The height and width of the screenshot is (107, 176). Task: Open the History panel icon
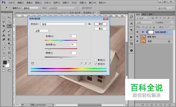tap(131, 17)
